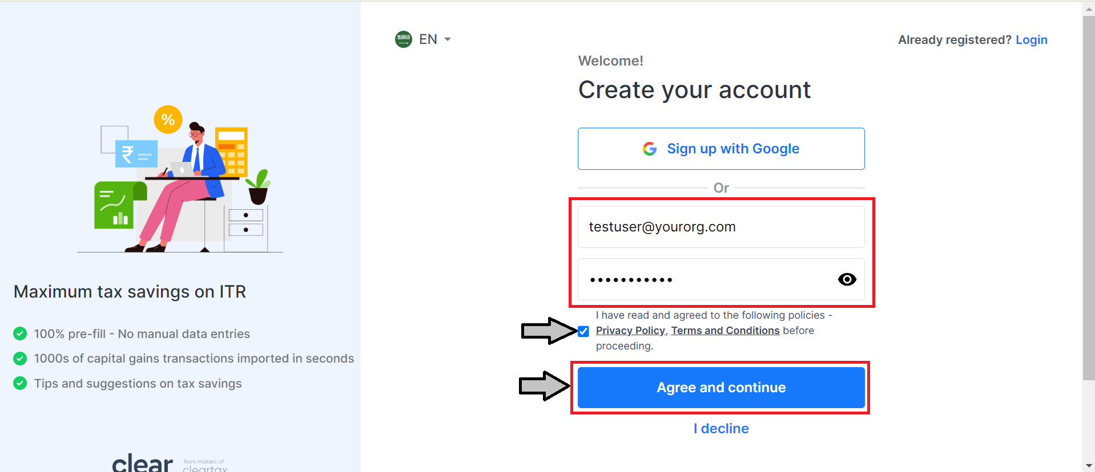This screenshot has width=1095, height=472.
Task: Focus the email address input field
Action: click(x=720, y=227)
